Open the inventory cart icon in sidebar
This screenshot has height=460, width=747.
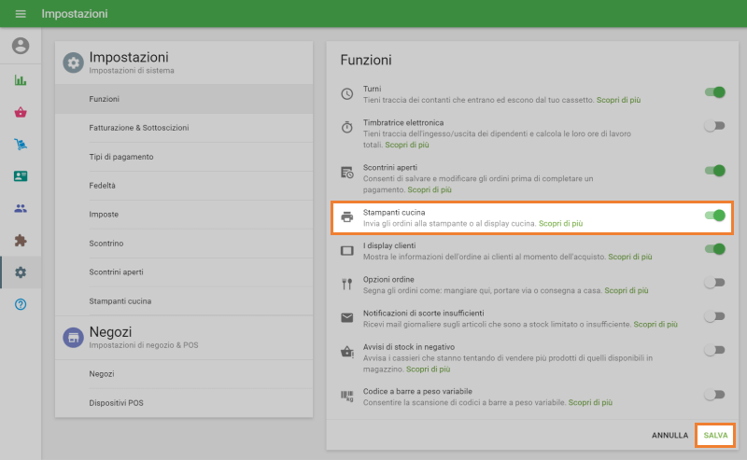coord(21,145)
